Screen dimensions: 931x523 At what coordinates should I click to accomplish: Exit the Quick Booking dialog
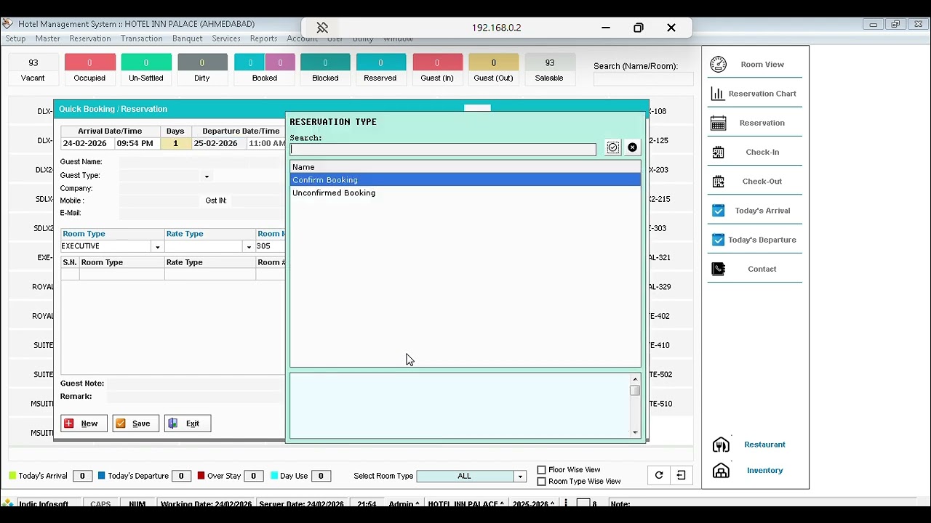pos(188,423)
